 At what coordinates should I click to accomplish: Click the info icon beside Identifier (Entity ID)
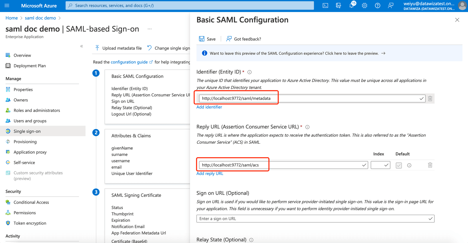[x=250, y=72]
